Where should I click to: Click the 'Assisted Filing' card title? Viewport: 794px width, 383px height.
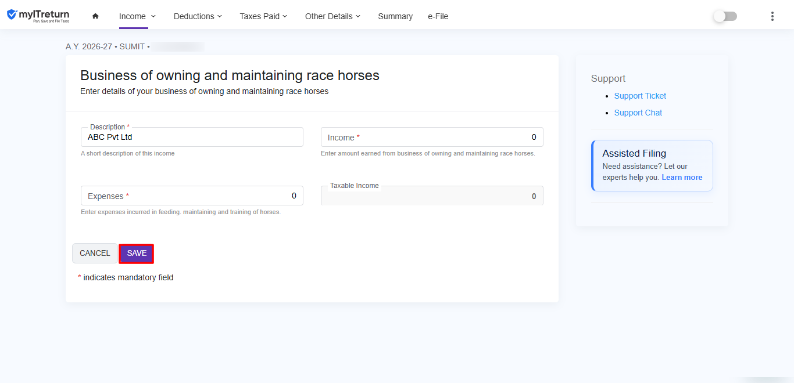(634, 153)
